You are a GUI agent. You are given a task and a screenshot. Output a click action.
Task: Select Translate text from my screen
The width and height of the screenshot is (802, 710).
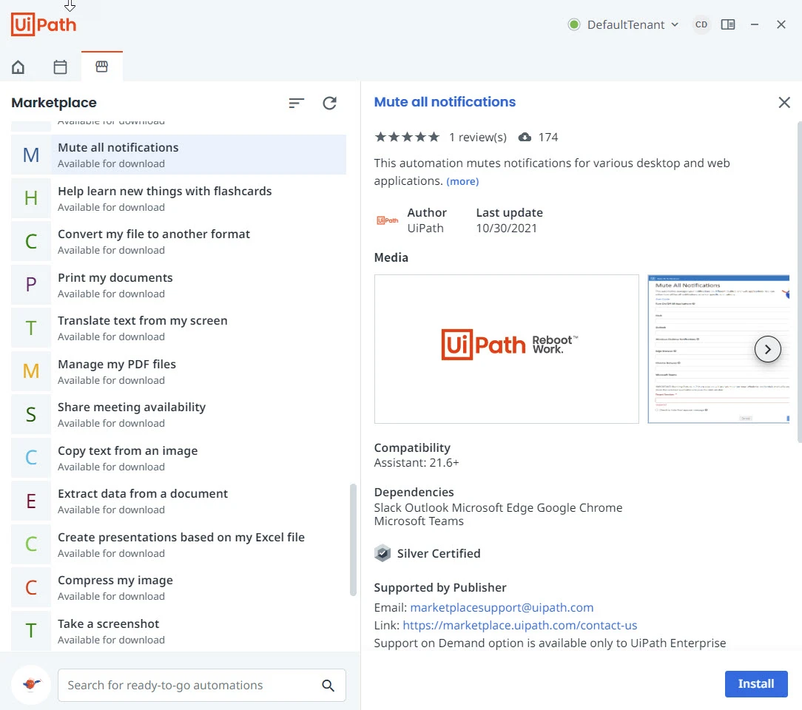coord(178,328)
